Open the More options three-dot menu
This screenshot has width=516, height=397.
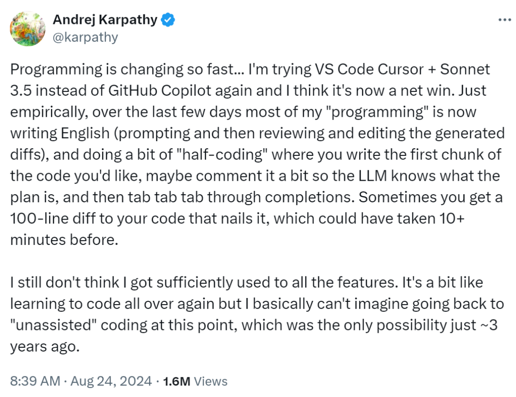coord(505,20)
